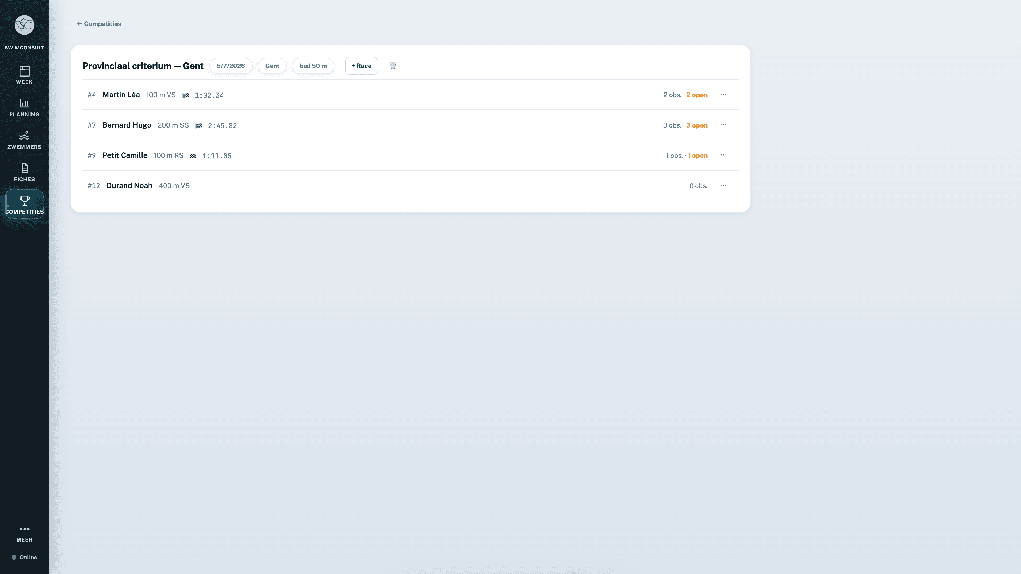The image size is (1021, 574).
Task: Open more options for Bernard Hugo race
Action: point(723,125)
